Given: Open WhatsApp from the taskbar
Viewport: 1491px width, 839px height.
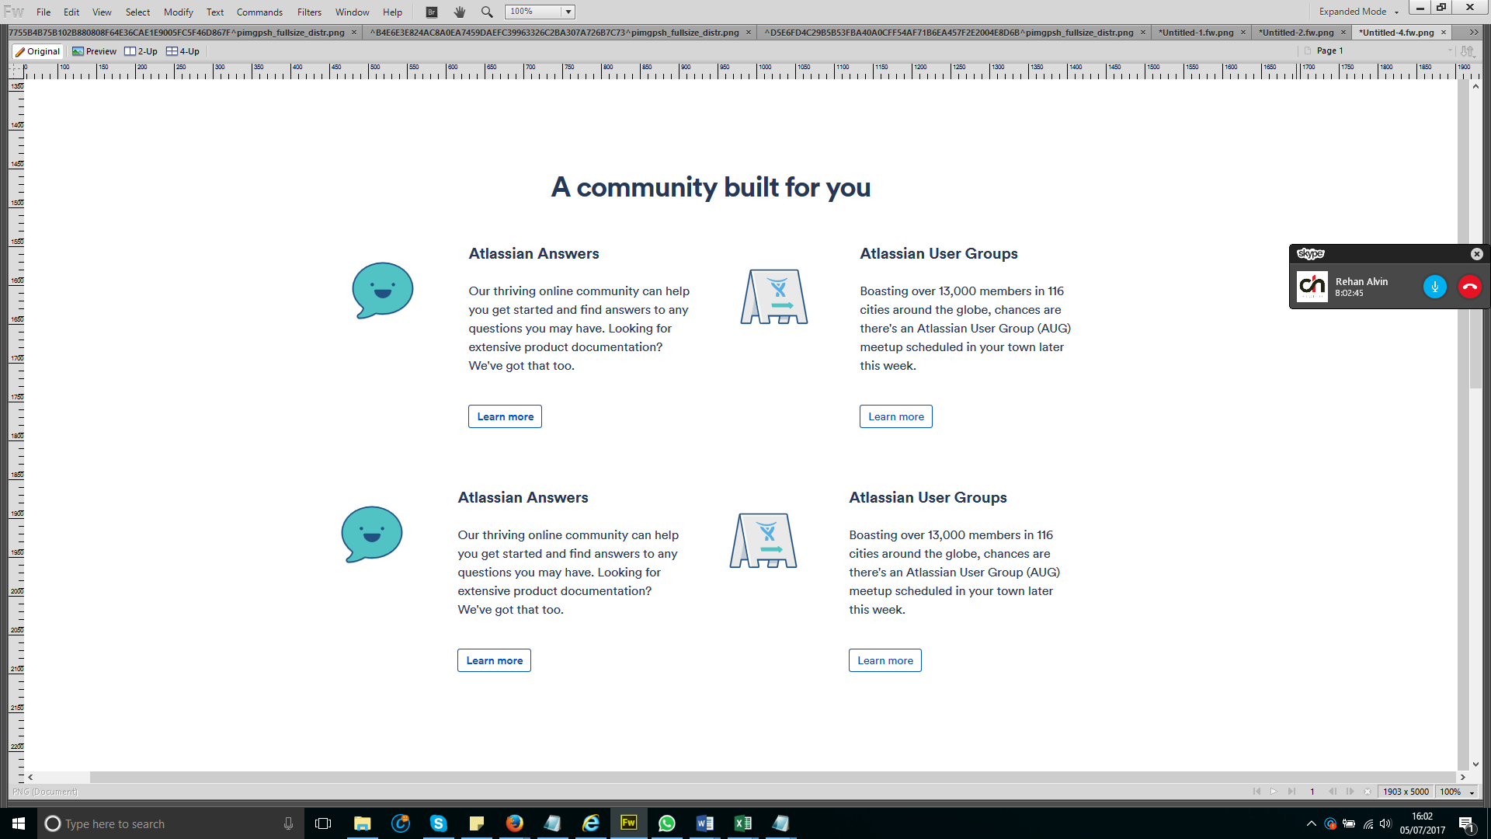Looking at the screenshot, I should [666, 823].
